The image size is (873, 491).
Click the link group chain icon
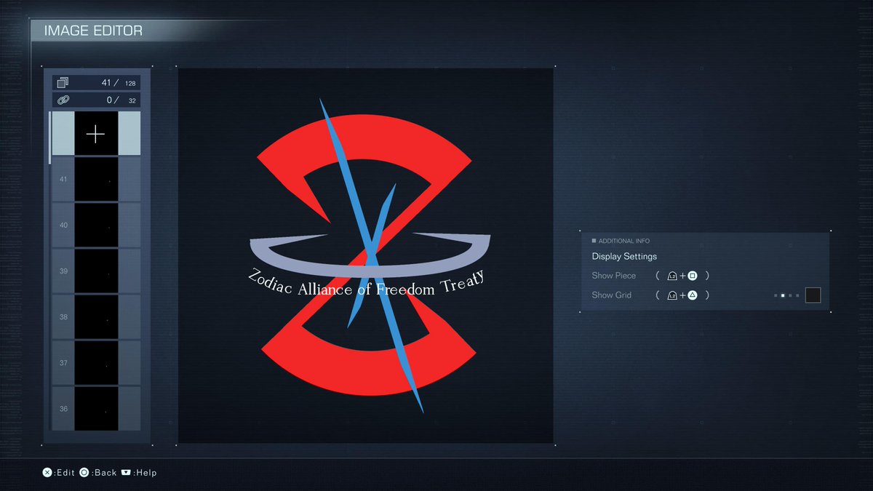[x=63, y=100]
